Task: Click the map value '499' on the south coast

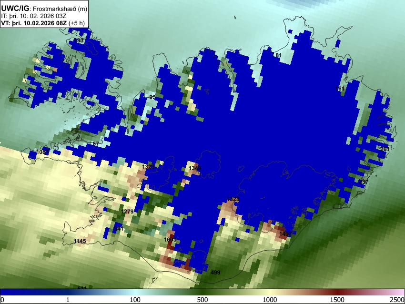Action: tap(215, 273)
